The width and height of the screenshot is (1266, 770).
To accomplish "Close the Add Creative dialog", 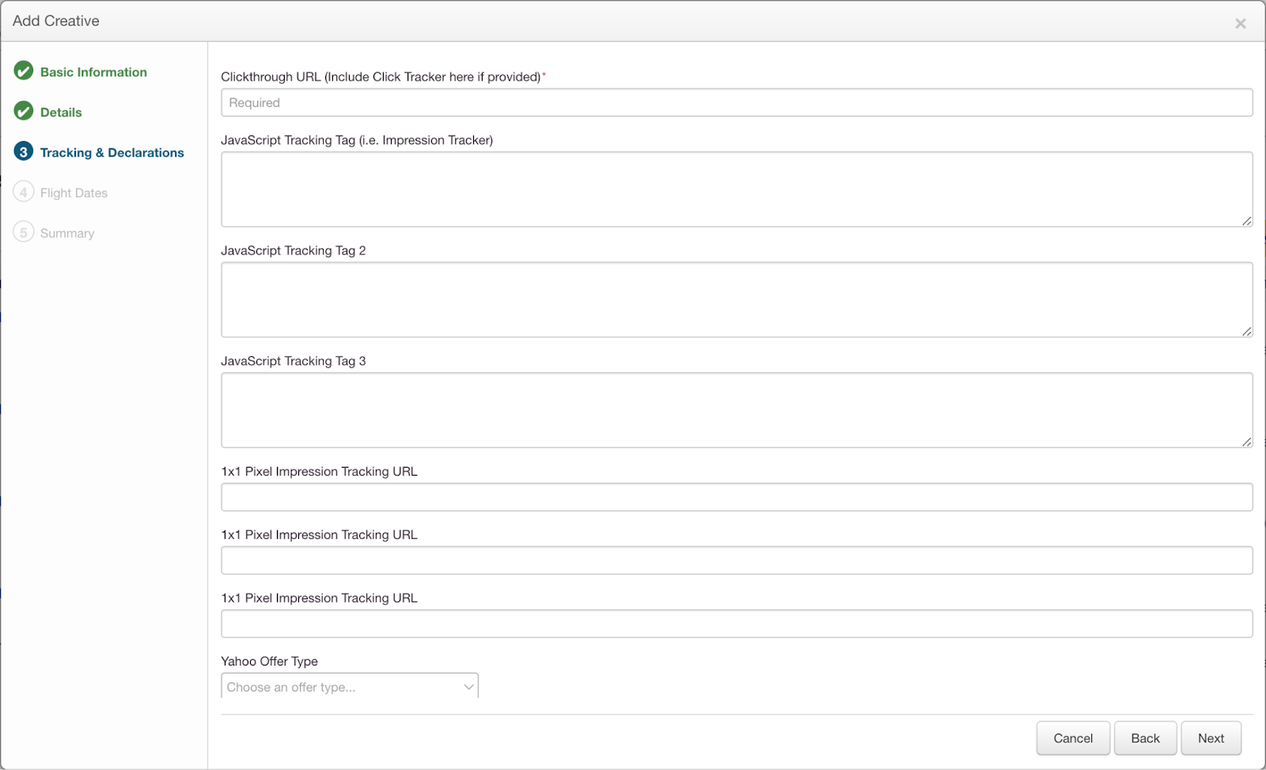I will [1240, 24].
